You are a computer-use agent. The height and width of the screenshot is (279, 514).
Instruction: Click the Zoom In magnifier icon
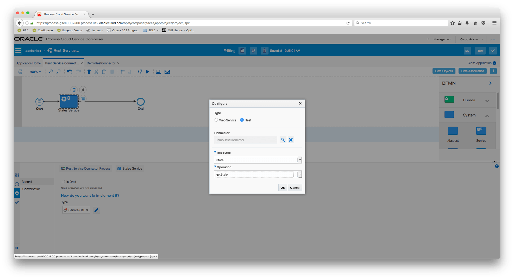(x=50, y=72)
